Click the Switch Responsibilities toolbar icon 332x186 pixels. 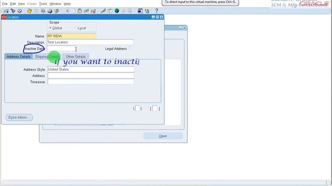coord(43,11)
